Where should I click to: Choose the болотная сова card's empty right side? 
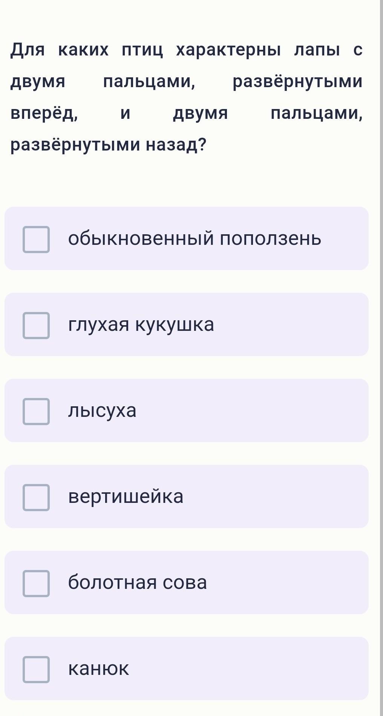tap(290, 582)
